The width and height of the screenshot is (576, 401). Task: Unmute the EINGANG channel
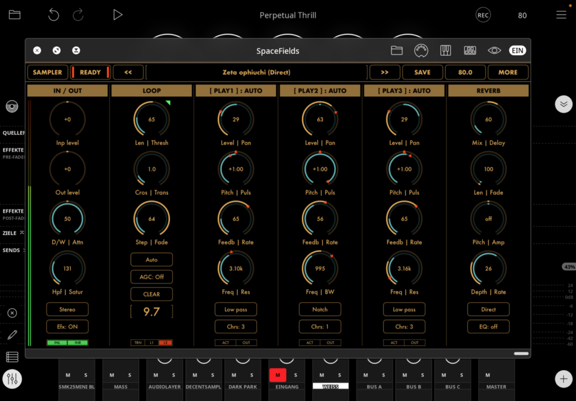278,375
